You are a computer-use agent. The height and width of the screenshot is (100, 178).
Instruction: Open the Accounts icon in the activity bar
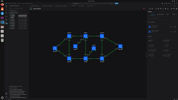point(6,93)
